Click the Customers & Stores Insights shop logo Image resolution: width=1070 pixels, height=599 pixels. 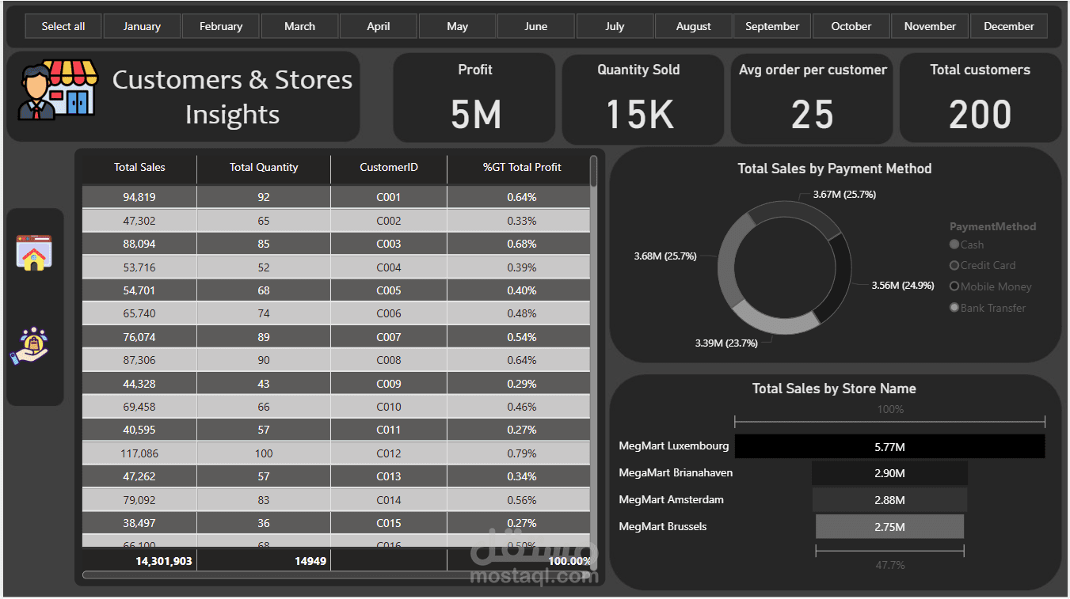coord(56,89)
